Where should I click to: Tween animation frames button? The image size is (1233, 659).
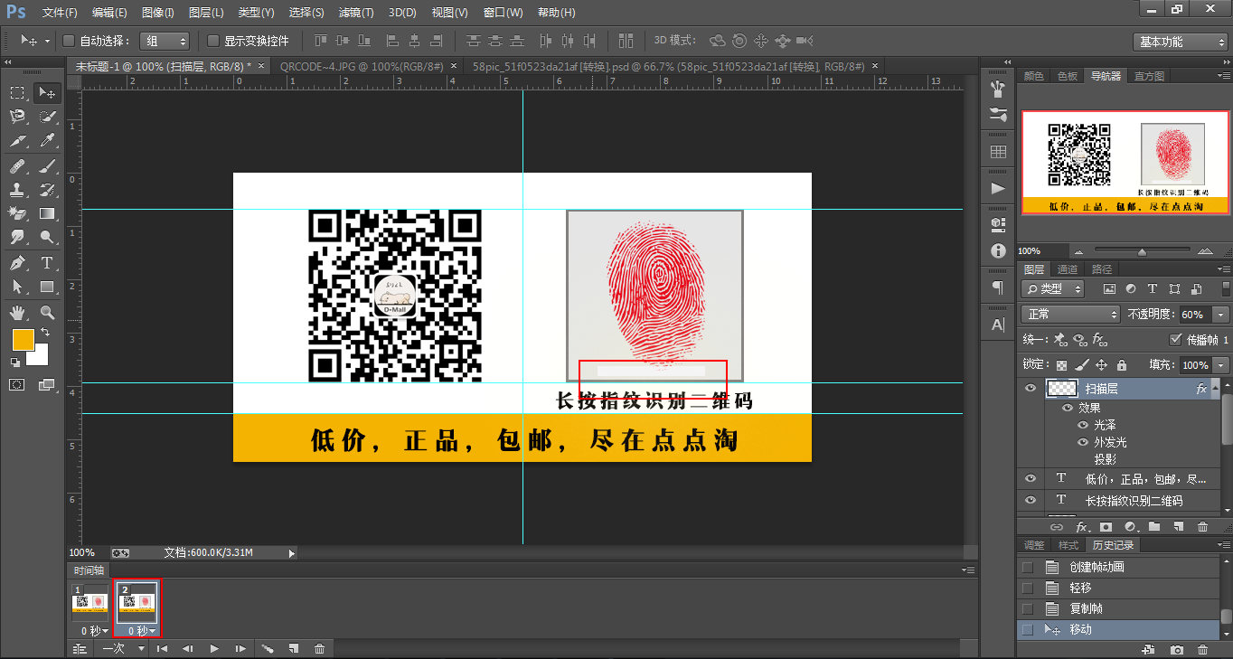click(x=268, y=648)
